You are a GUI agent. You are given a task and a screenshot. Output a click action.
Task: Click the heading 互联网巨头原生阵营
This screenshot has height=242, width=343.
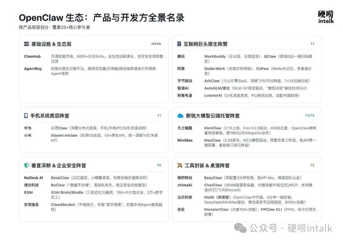pos(205,44)
